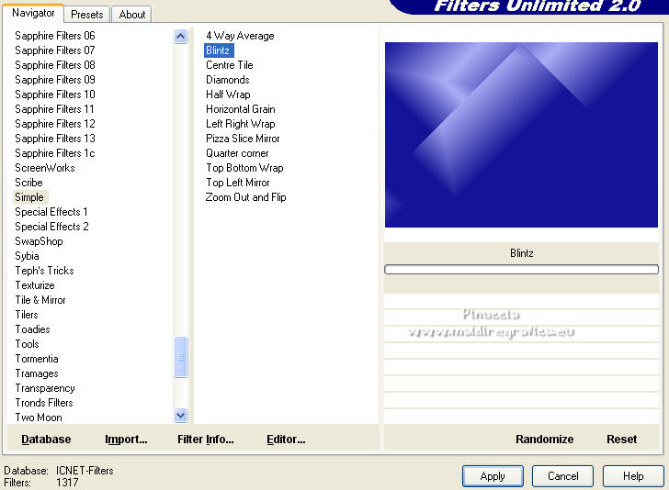Open the Tile & Mirror category
The height and width of the screenshot is (490, 669).
click(x=40, y=300)
